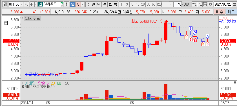Select the 주 weekly period button

[x=88, y=4]
